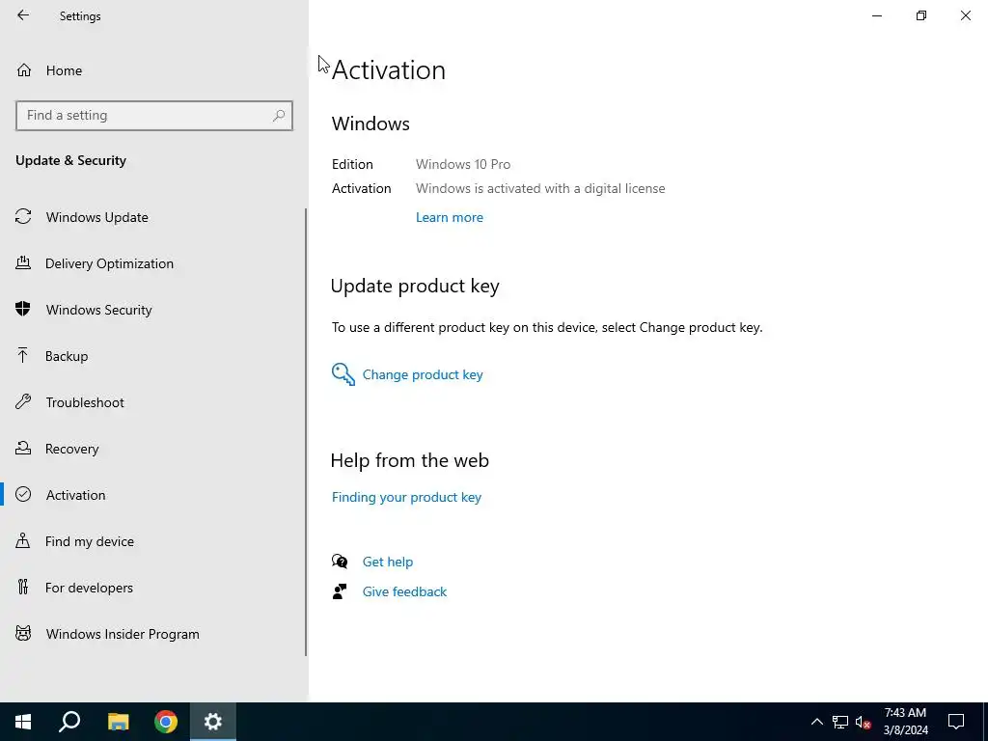The width and height of the screenshot is (988, 741).
Task: Click the Find my device icon
Action: pyautogui.click(x=23, y=540)
